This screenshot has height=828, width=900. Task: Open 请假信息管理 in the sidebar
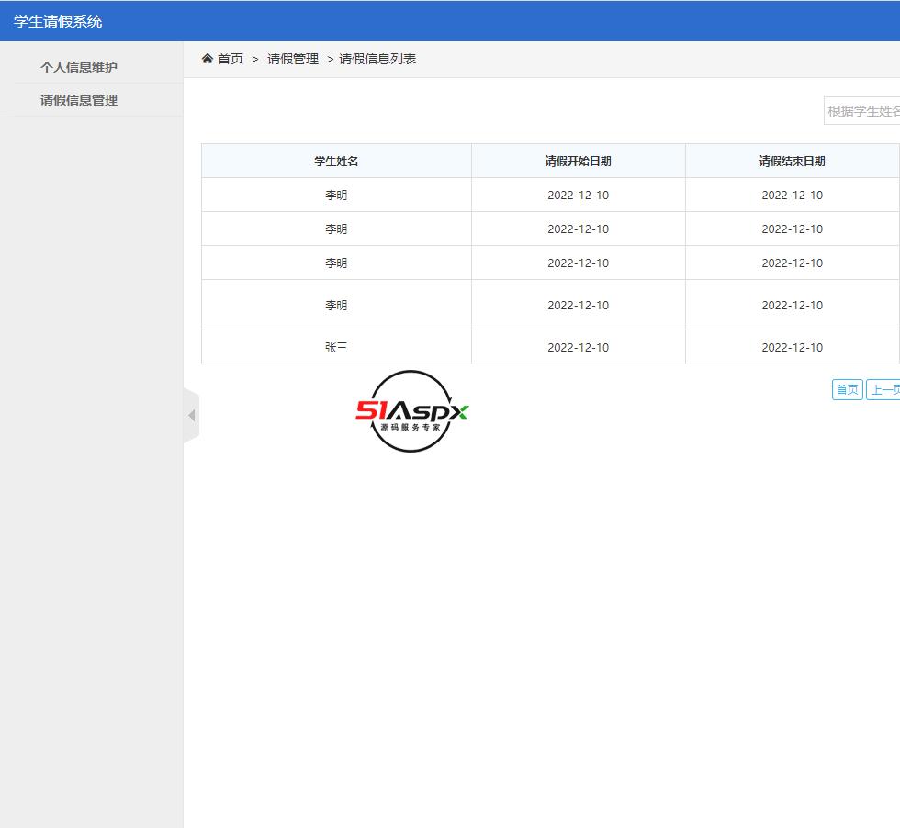pyautogui.click(x=79, y=100)
